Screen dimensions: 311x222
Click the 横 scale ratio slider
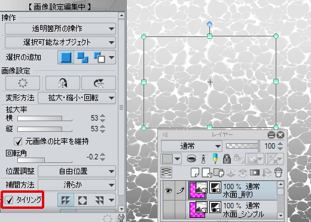(45, 118)
